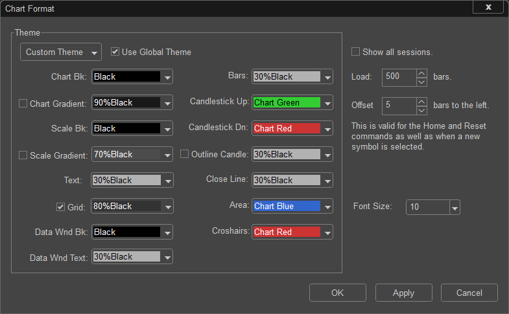Image resolution: width=509 pixels, height=314 pixels.
Task: Decrease the Load bars value with down arrow
Action: [x=421, y=82]
